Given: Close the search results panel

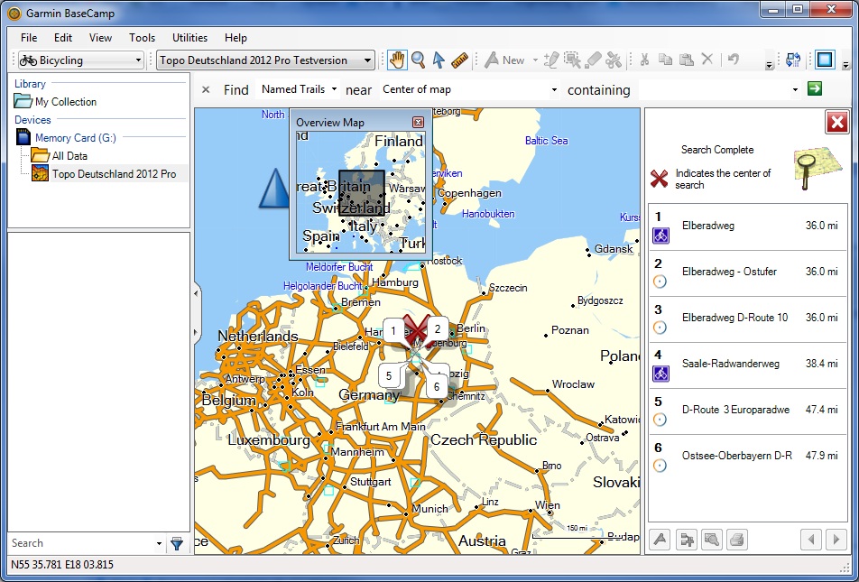Looking at the screenshot, I should coord(837,122).
